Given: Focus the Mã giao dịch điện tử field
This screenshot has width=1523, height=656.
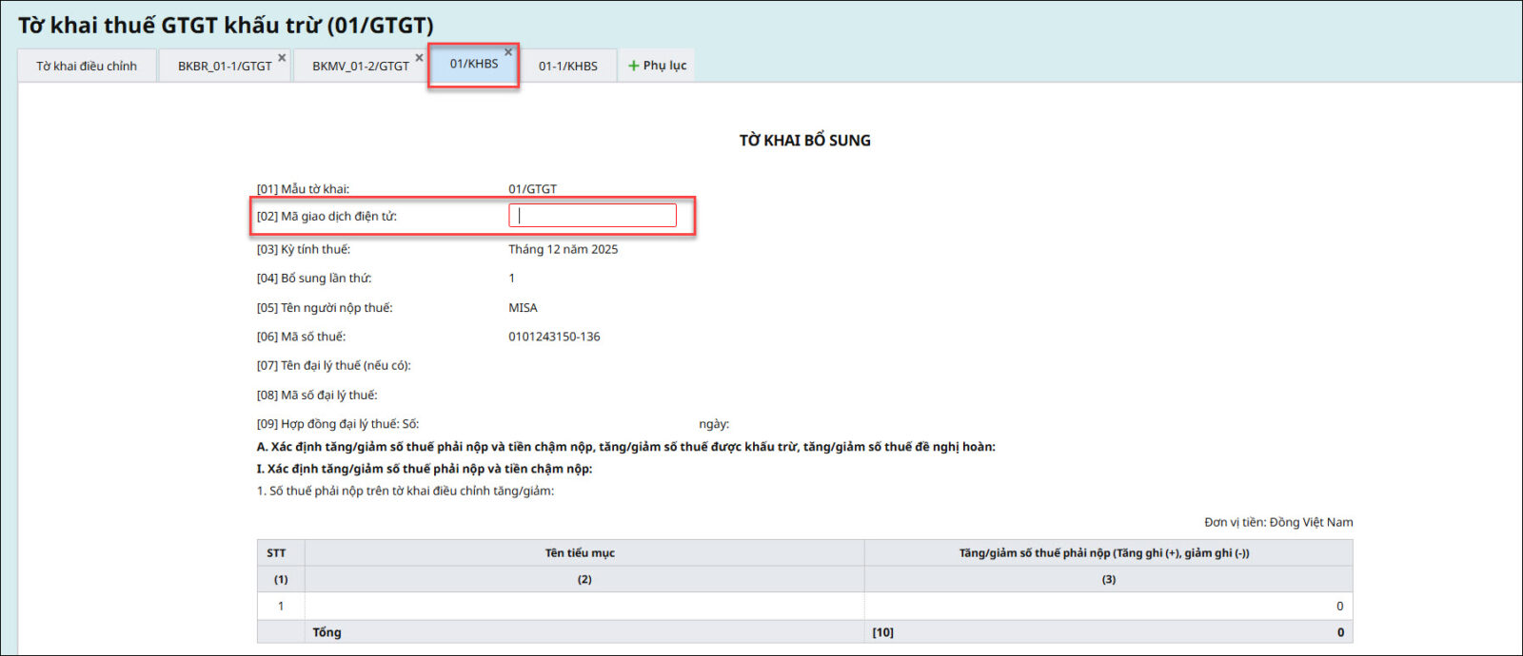Looking at the screenshot, I should click(592, 216).
